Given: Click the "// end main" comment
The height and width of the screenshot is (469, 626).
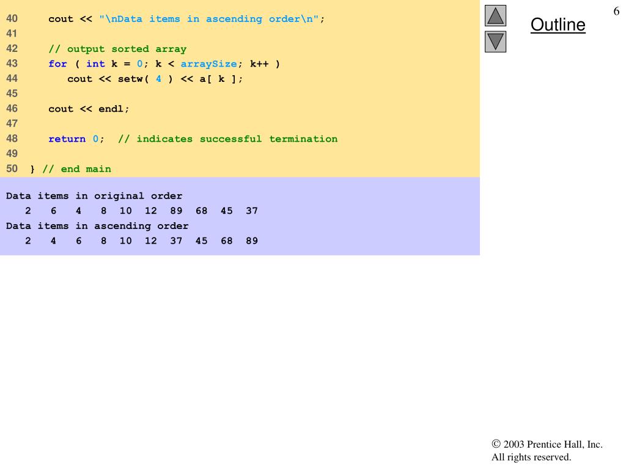Looking at the screenshot, I should pos(76,169).
